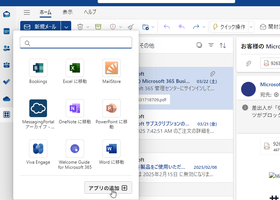
Task: Click the app search input field
Action: tap(76, 43)
